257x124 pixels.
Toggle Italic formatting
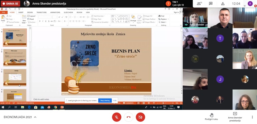(x=43, y=21)
